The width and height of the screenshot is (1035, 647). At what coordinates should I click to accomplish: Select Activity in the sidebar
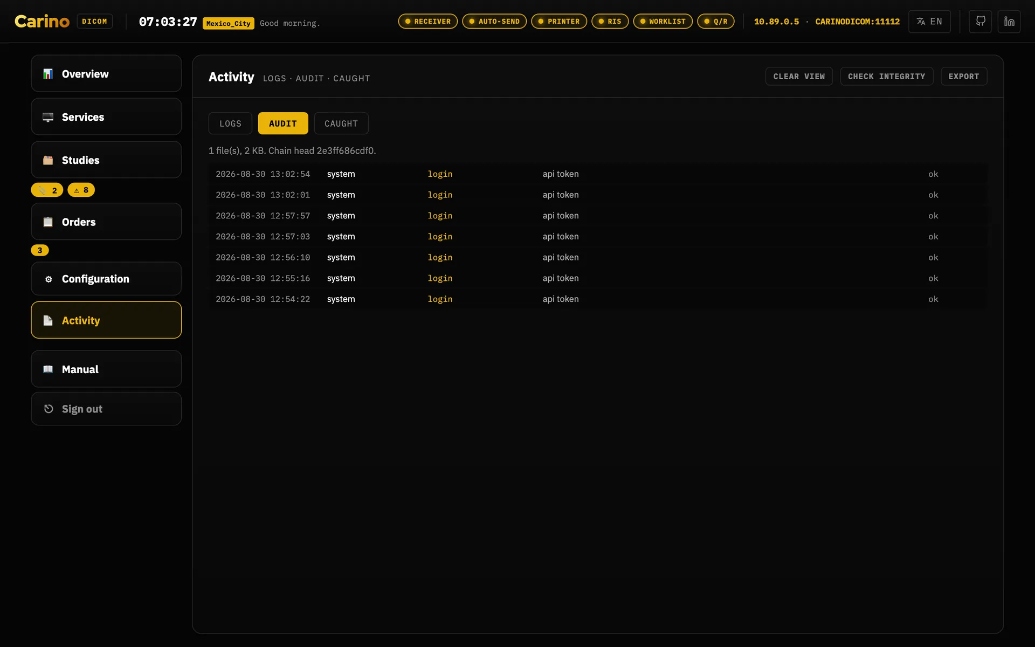click(106, 320)
